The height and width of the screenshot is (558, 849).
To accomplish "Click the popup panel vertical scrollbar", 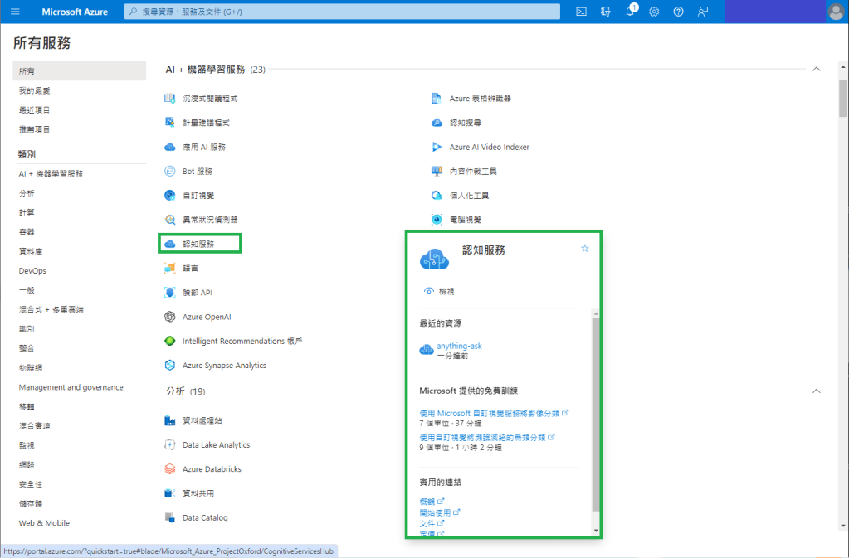I will [595, 415].
